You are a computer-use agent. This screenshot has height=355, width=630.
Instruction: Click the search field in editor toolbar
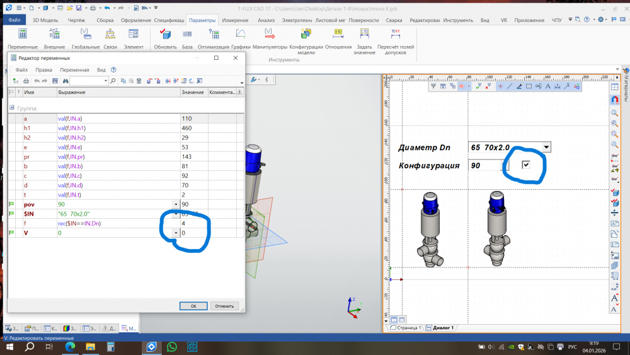click(x=88, y=81)
